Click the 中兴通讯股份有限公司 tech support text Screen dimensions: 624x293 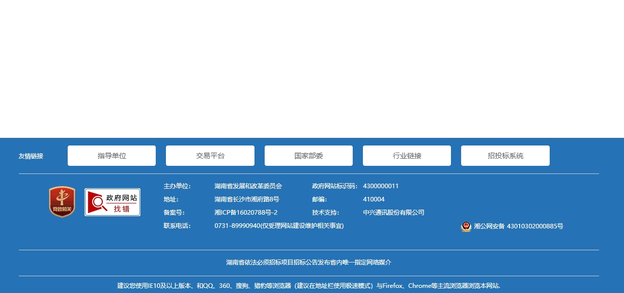(393, 213)
